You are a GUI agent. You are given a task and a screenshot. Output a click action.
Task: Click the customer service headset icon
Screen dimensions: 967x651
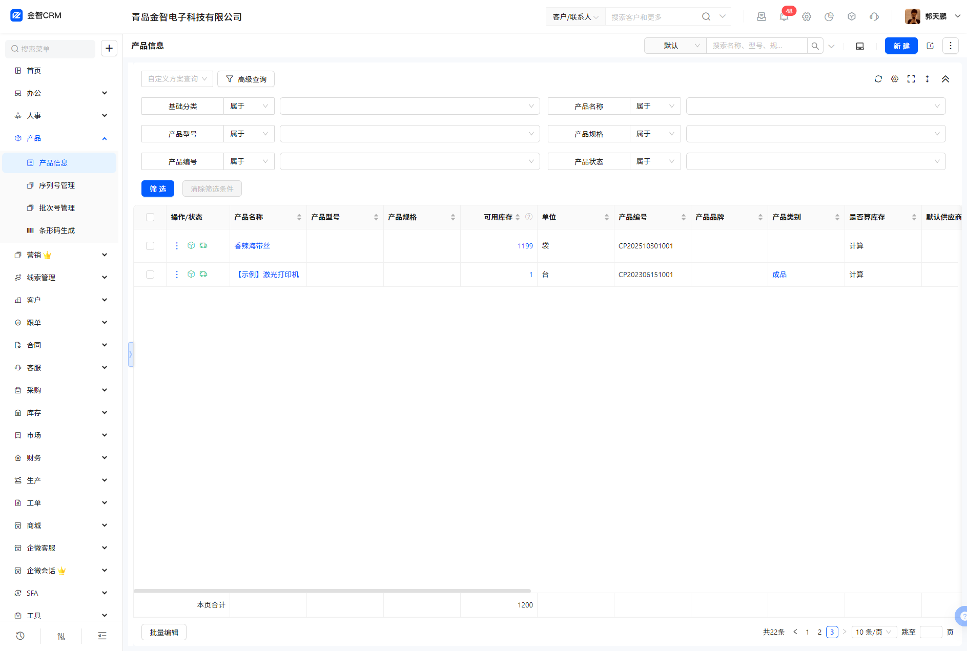click(874, 17)
